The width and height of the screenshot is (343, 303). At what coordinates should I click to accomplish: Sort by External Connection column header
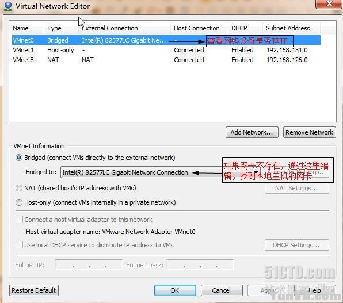(x=124, y=28)
